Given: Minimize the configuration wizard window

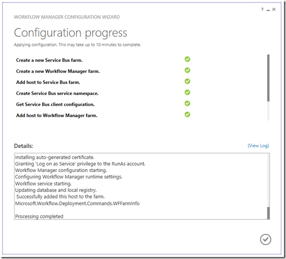Looking at the screenshot, I should pyautogui.click(x=268, y=10).
